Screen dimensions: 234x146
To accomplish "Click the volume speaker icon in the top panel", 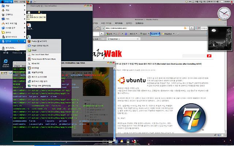I will pos(217,1).
